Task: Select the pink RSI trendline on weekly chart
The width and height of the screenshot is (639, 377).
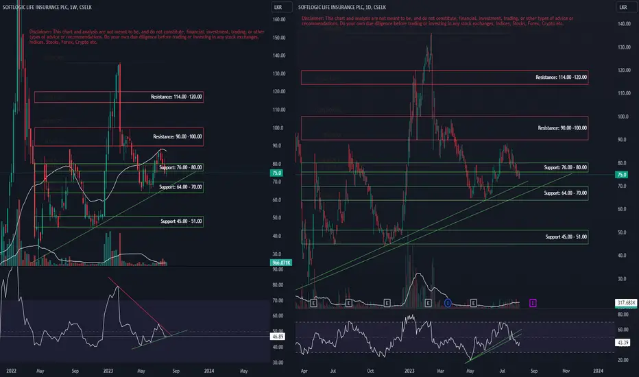Action: [139, 306]
